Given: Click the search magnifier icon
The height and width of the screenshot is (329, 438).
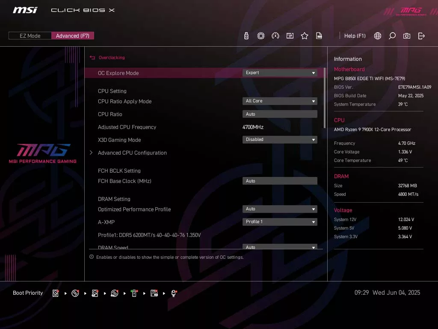Looking at the screenshot, I should [392, 36].
